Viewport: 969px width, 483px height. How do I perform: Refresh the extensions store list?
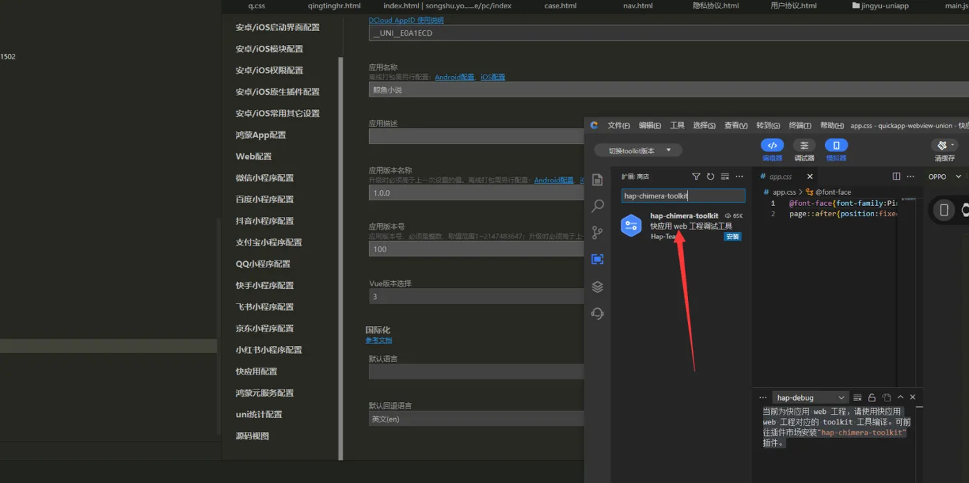710,177
